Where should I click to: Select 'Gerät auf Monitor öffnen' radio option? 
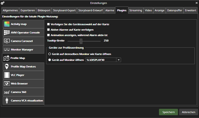pyautogui.click(x=50, y=60)
